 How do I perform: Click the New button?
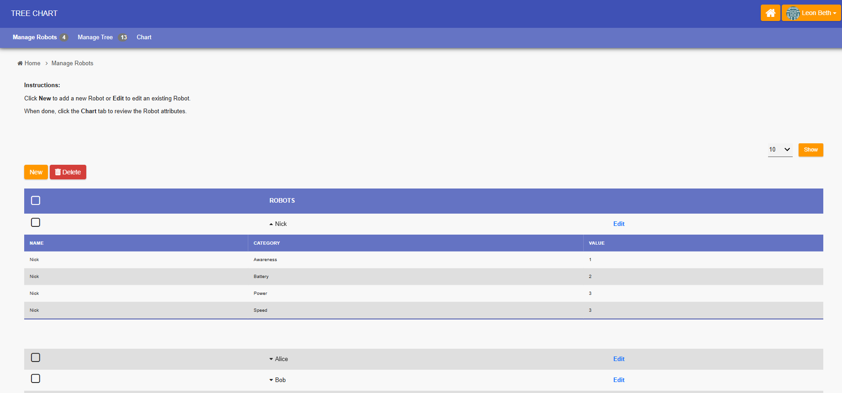pyautogui.click(x=36, y=172)
